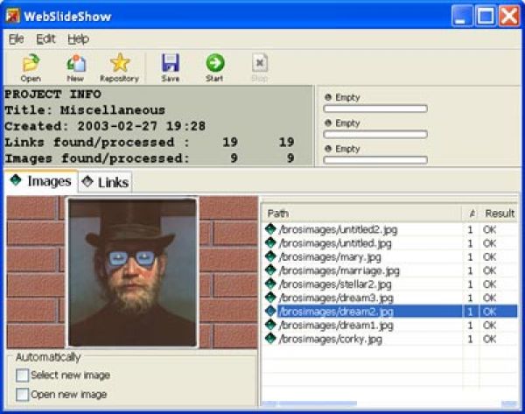Click the second Empty progress bar

375,134
